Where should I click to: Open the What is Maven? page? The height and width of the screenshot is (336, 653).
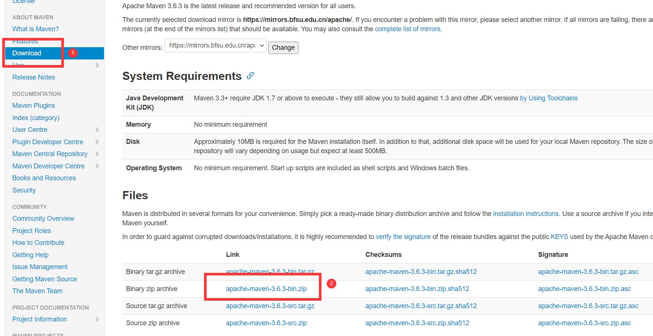coord(36,29)
